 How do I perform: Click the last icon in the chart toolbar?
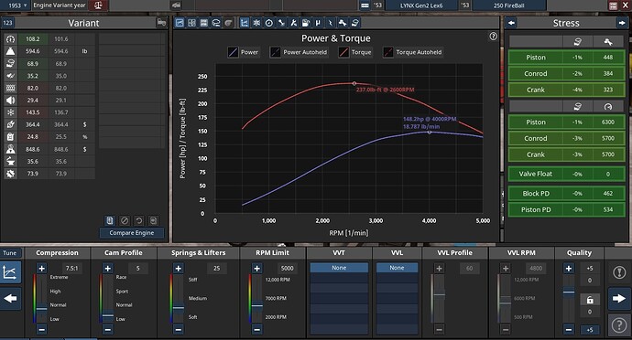(x=354, y=23)
